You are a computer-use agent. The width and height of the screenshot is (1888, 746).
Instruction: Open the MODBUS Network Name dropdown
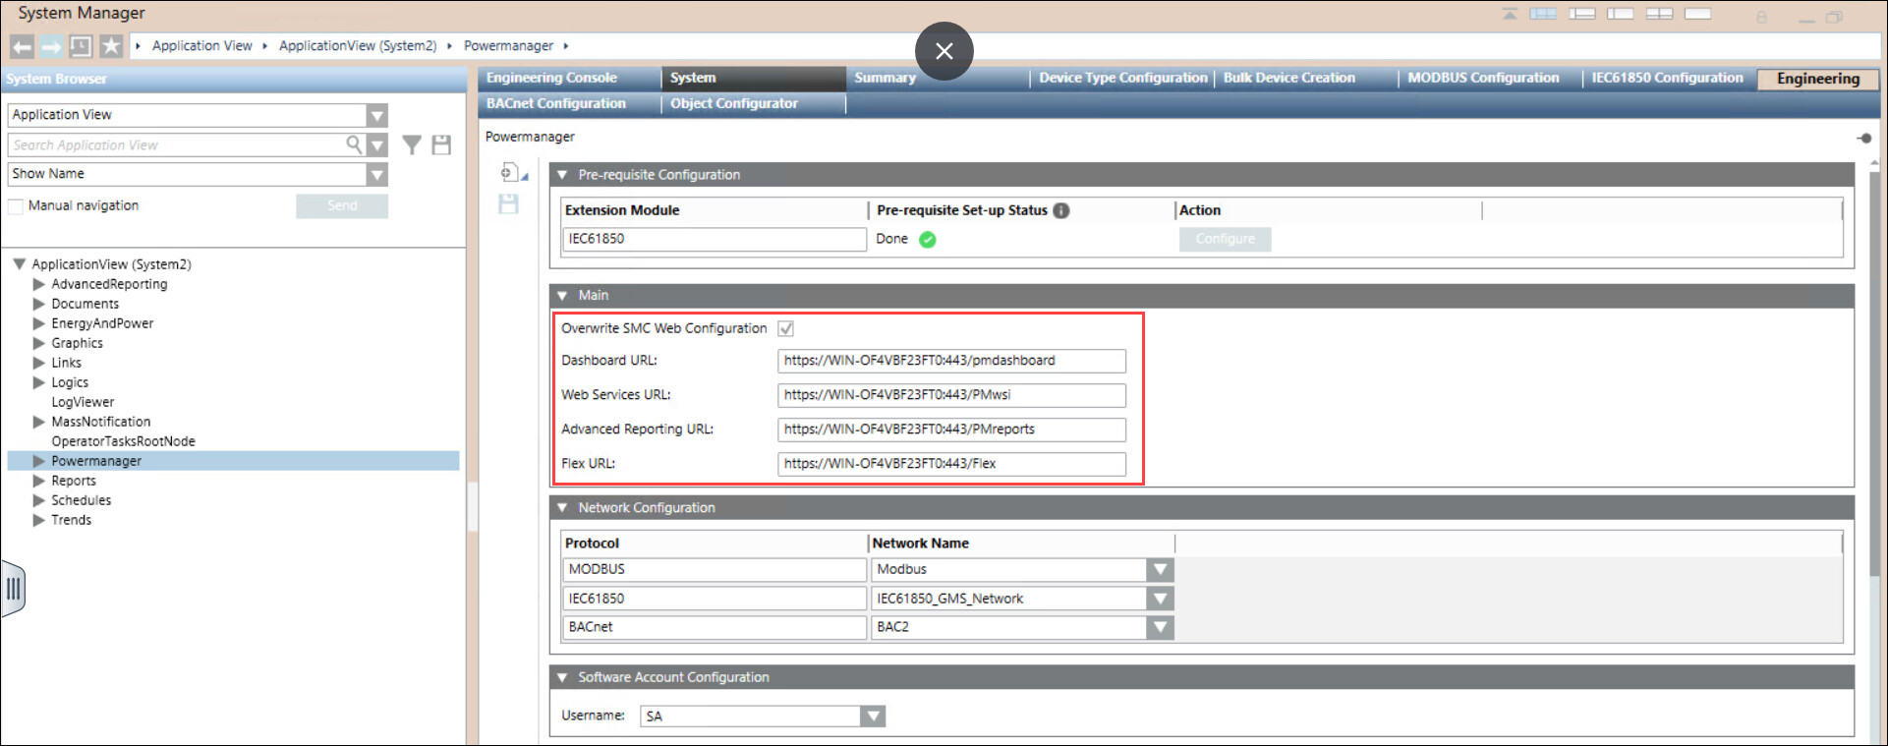point(1160,570)
